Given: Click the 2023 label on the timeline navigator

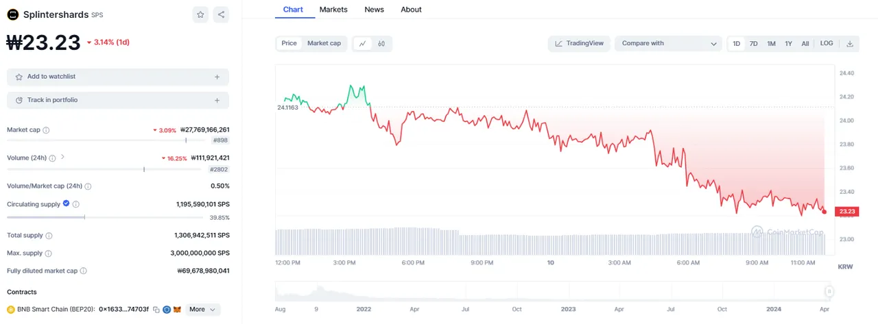Looking at the screenshot, I should tap(568, 310).
